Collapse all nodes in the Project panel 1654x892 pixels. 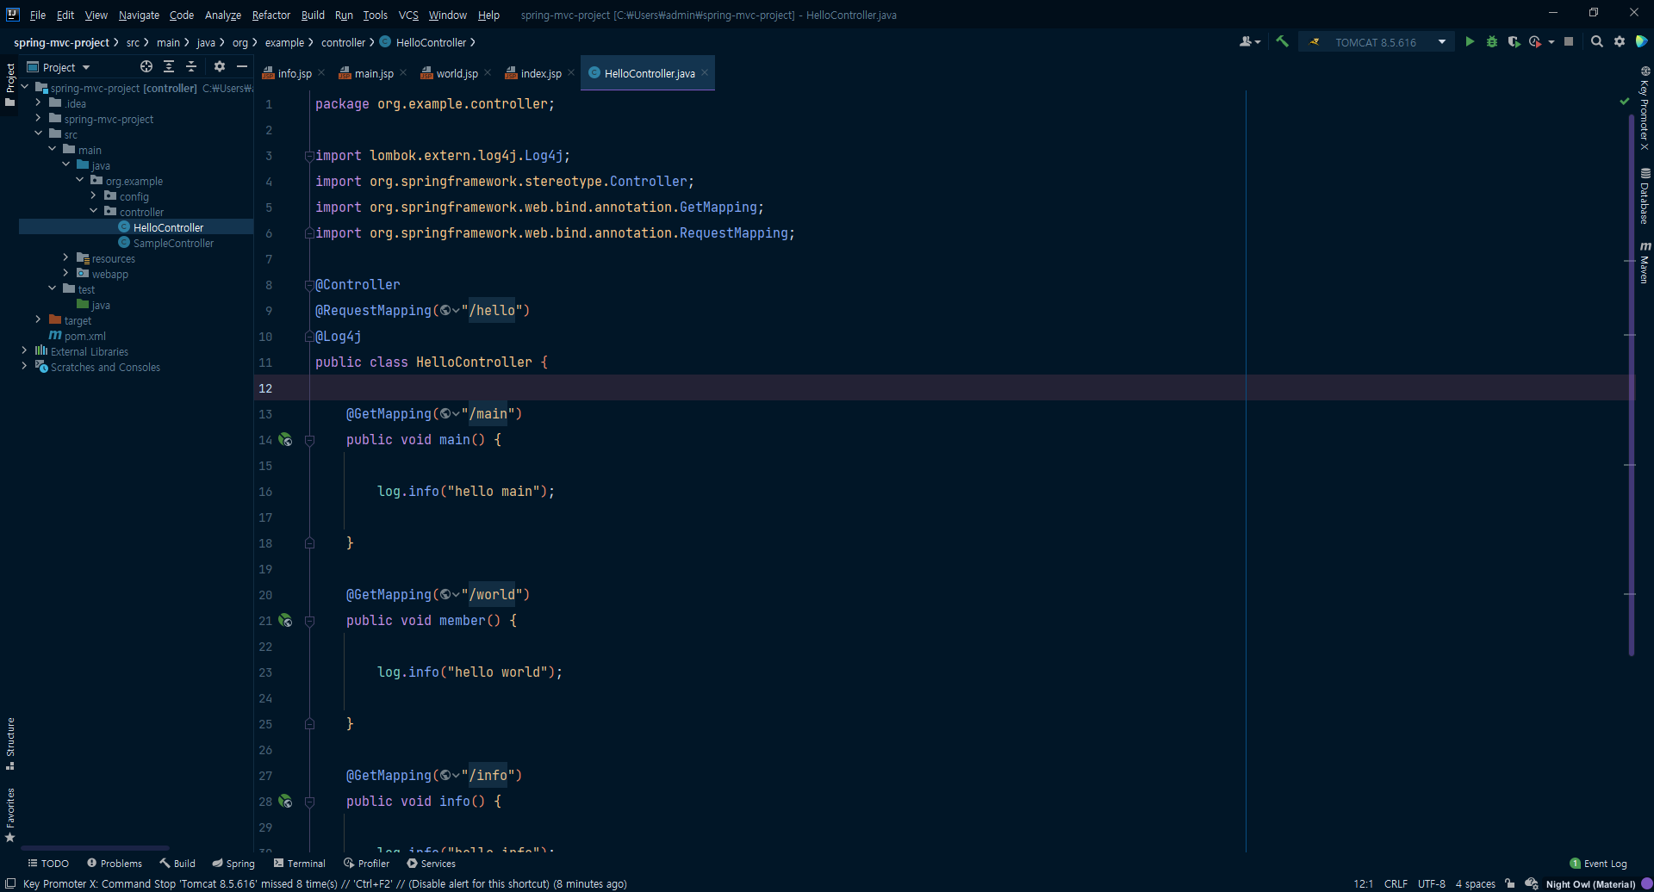[191, 66]
